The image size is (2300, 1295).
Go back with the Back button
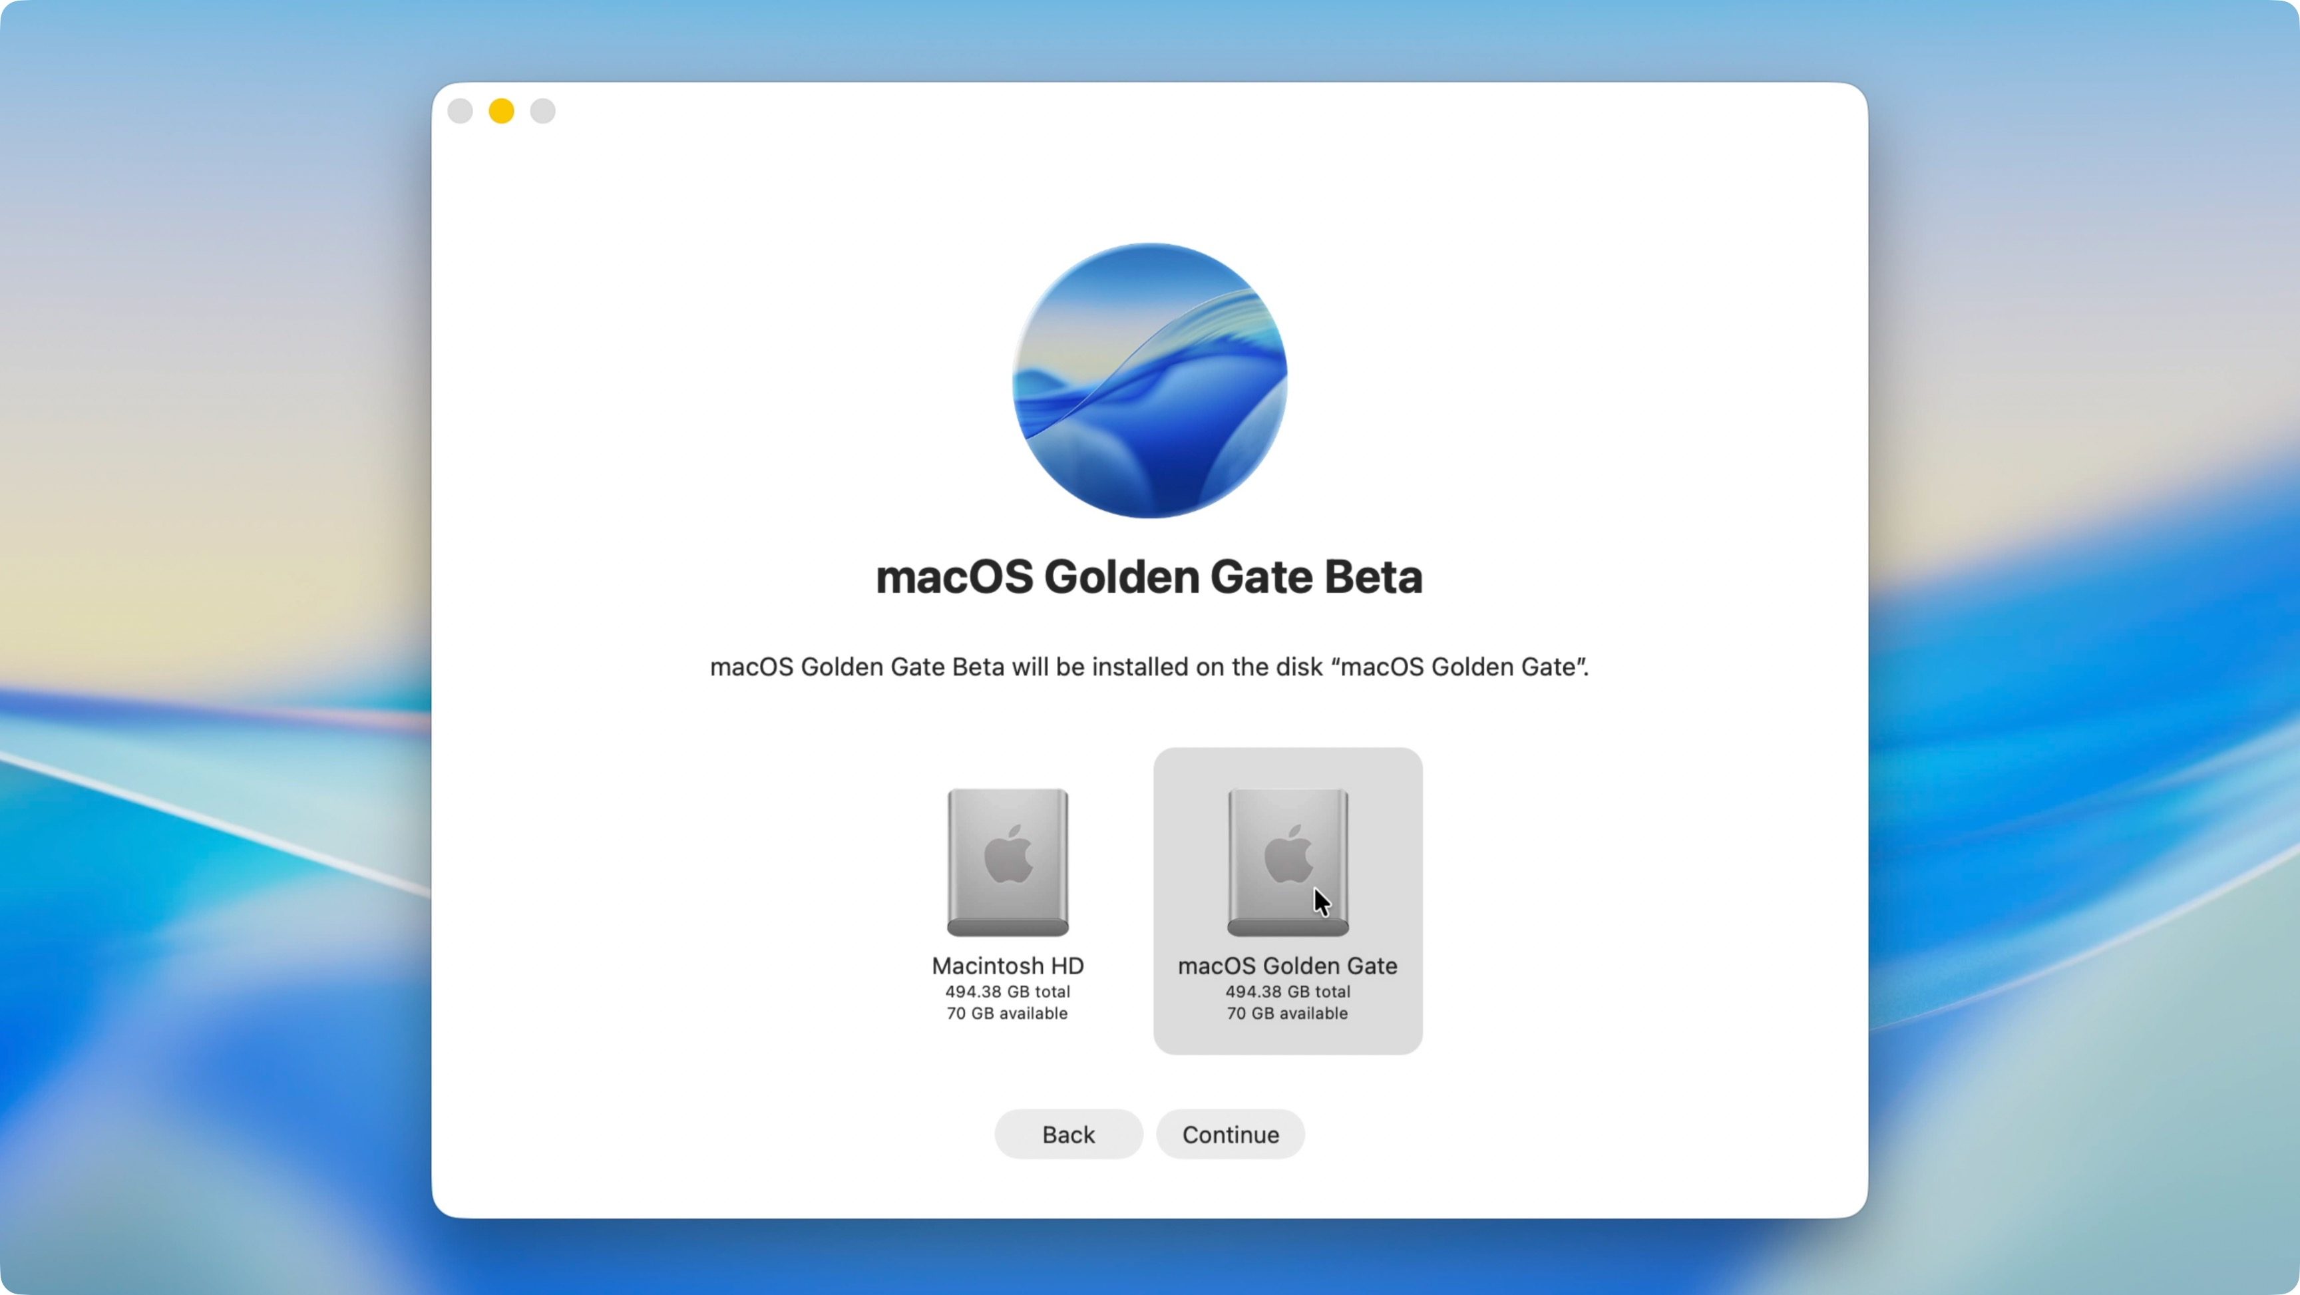[1069, 1134]
